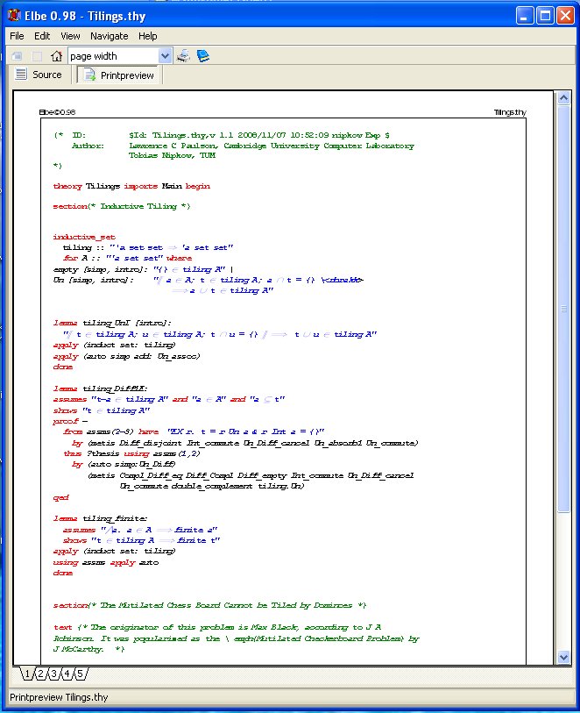Go to page 3 tab
This screenshot has width=580, height=713.
(x=53, y=674)
